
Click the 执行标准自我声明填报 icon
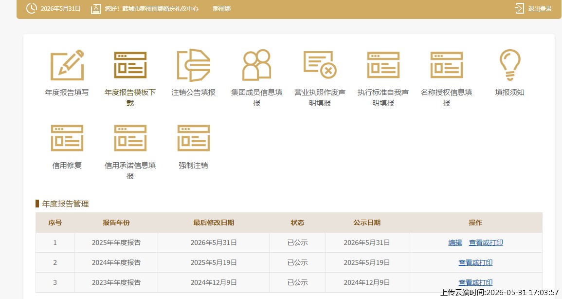383,65
